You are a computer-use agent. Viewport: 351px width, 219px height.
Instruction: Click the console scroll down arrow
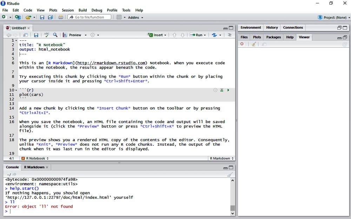click(x=233, y=213)
